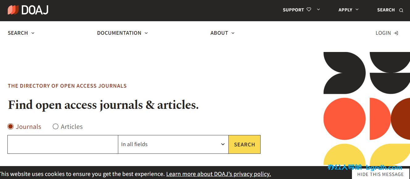
Task: Select the Articles radio button
Action: pyautogui.click(x=56, y=126)
